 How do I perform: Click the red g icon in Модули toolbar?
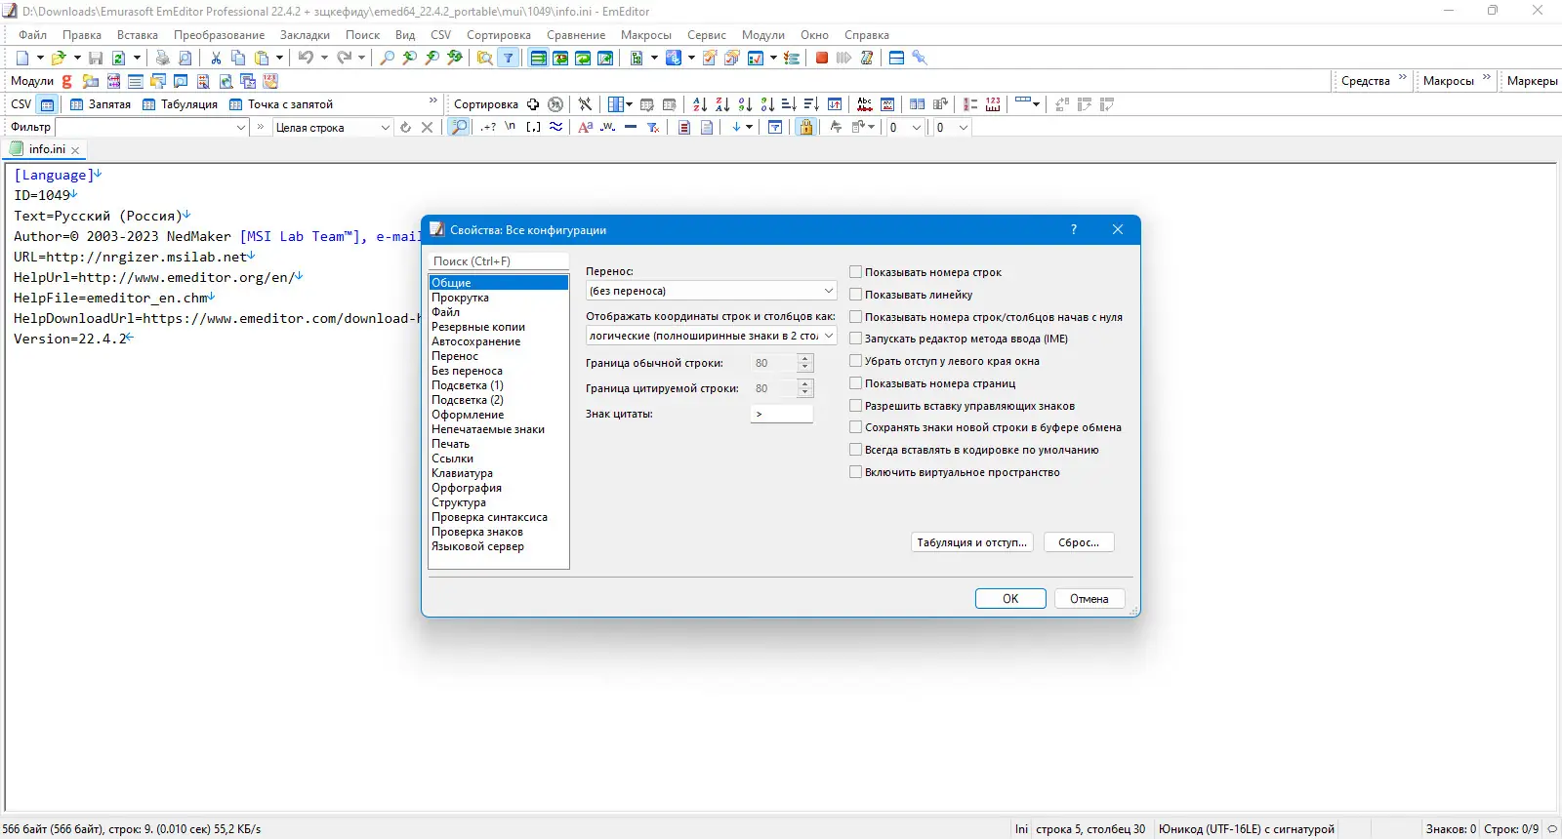click(x=67, y=81)
